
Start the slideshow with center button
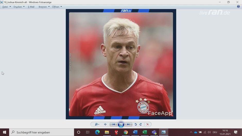point(121,124)
